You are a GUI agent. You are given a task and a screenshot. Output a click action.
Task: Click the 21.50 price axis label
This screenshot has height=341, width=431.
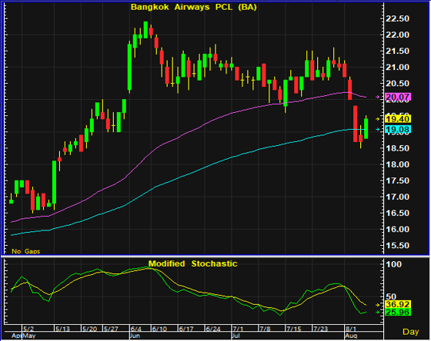(x=397, y=51)
